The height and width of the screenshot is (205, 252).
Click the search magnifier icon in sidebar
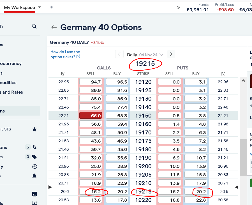34,26
